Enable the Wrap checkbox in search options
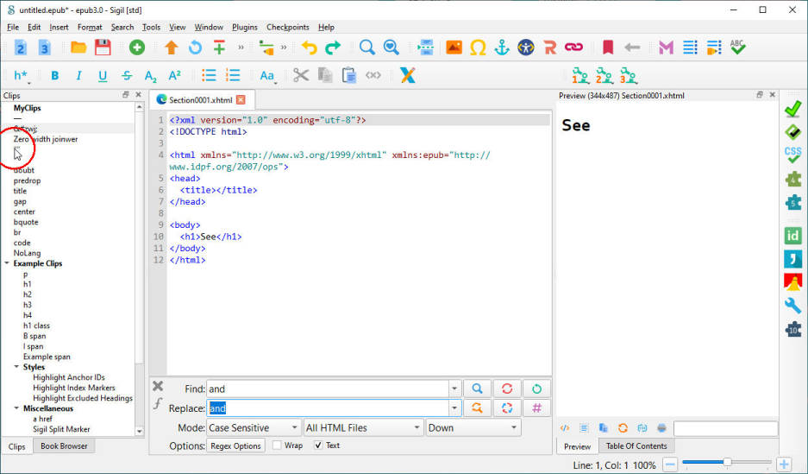This screenshot has width=808, height=474. pos(277,446)
